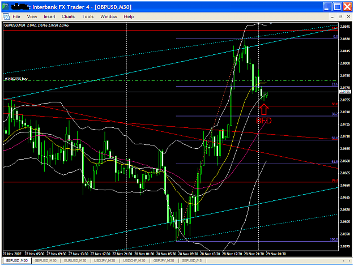Click the '28 Nov 05:30' time label
Viewport: 354px width, 266px height.
click(167, 254)
